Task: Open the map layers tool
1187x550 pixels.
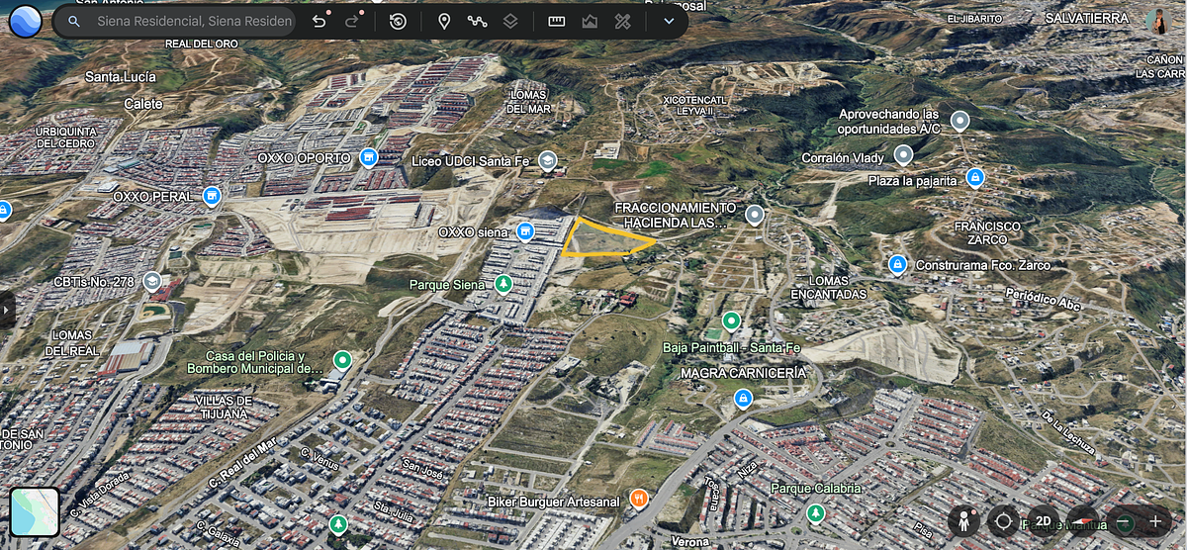Action: 509,21
